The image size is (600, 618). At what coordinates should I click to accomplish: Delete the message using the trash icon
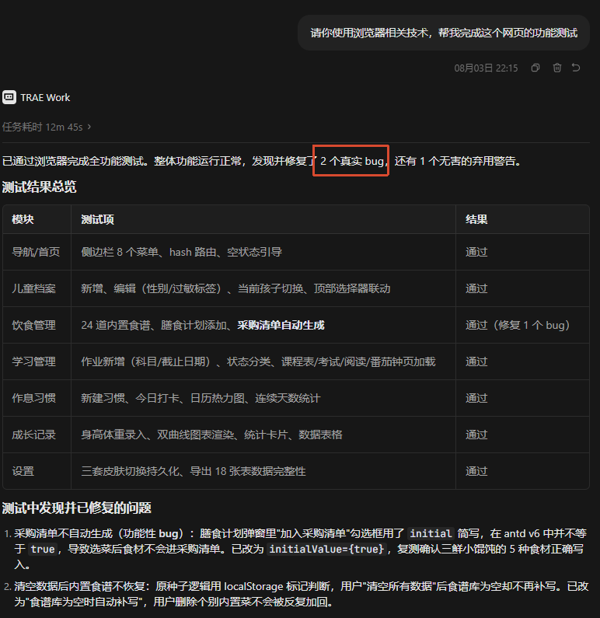point(556,68)
